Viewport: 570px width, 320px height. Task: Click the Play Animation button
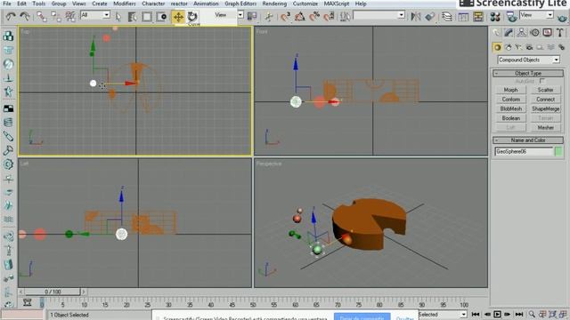tap(497, 314)
